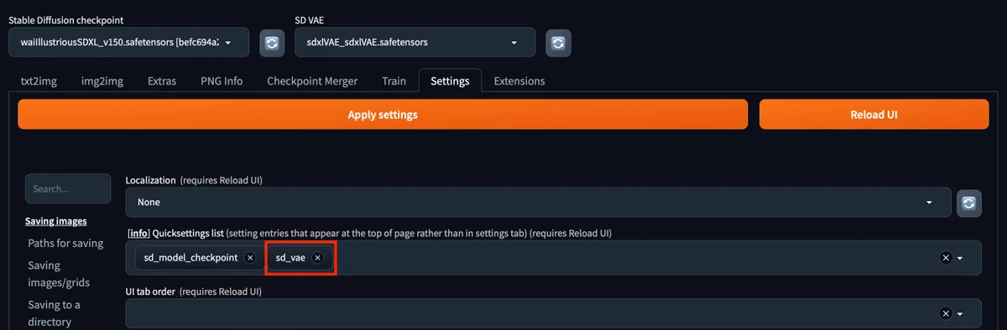Open the Stable Diffusion checkpoint dropdown
This screenshot has height=330, width=1007.
click(129, 43)
